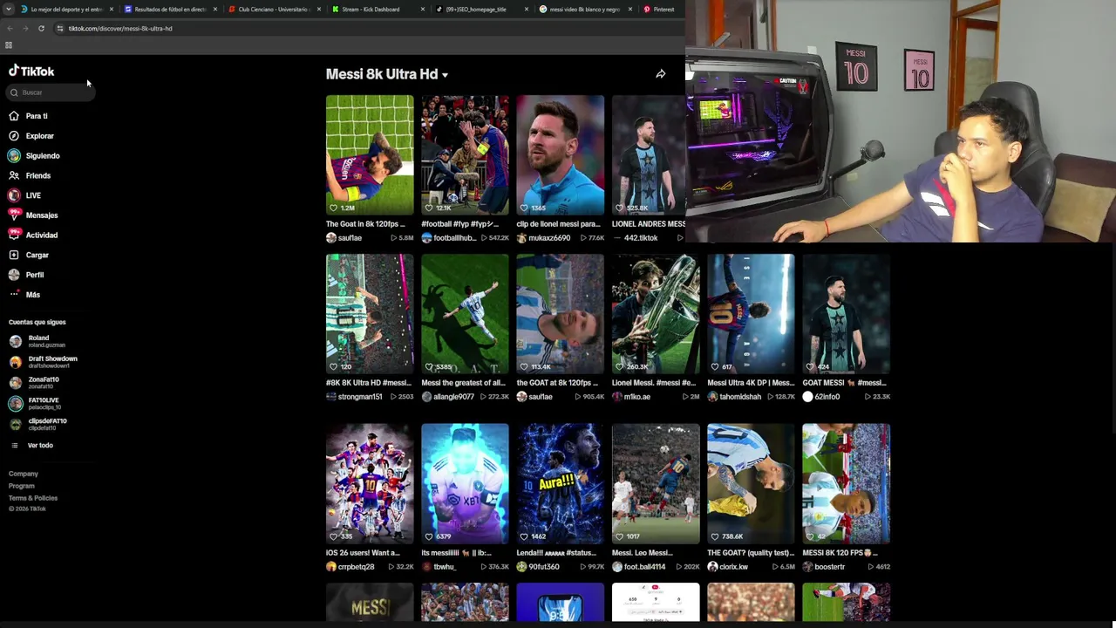Open the footballhub author avatar

pyautogui.click(x=426, y=238)
